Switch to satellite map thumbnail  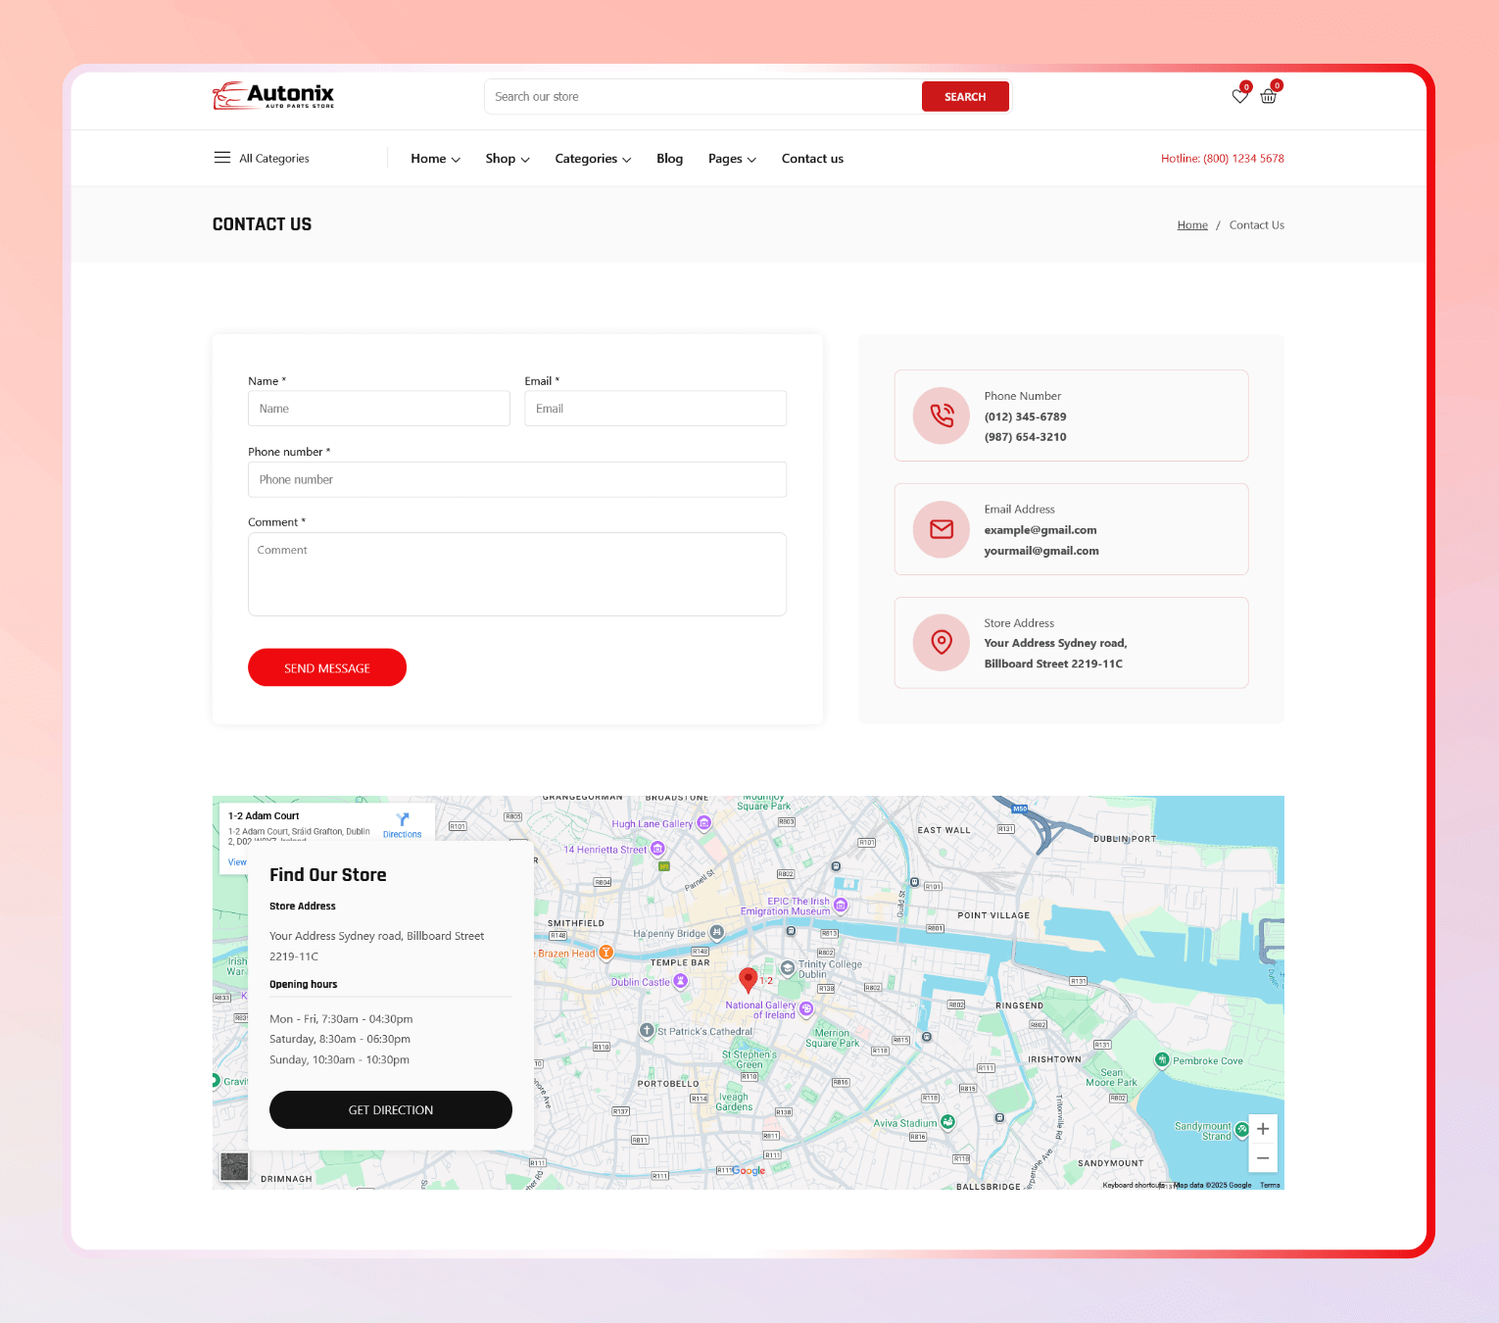click(234, 1166)
